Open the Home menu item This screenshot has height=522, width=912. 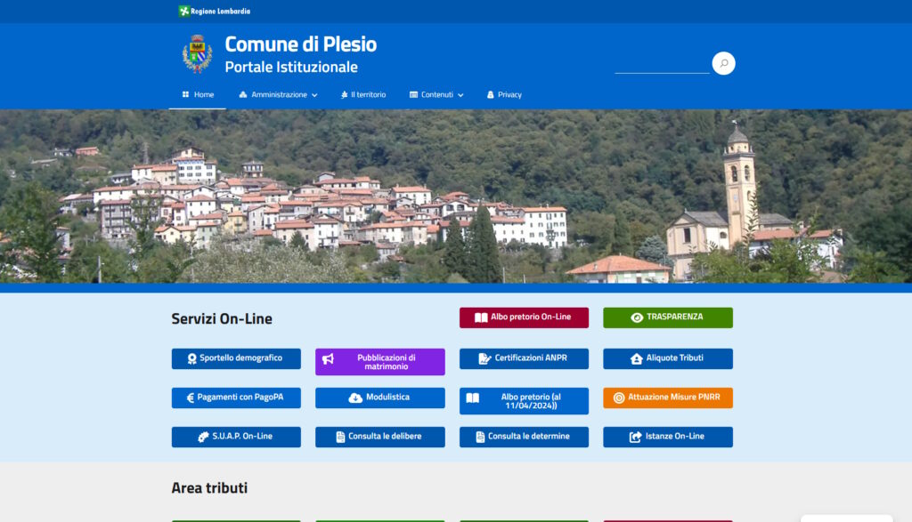pos(198,94)
